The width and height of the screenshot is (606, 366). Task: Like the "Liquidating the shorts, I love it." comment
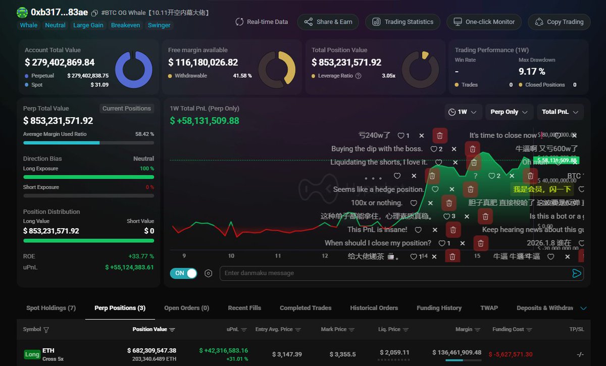[x=439, y=163]
